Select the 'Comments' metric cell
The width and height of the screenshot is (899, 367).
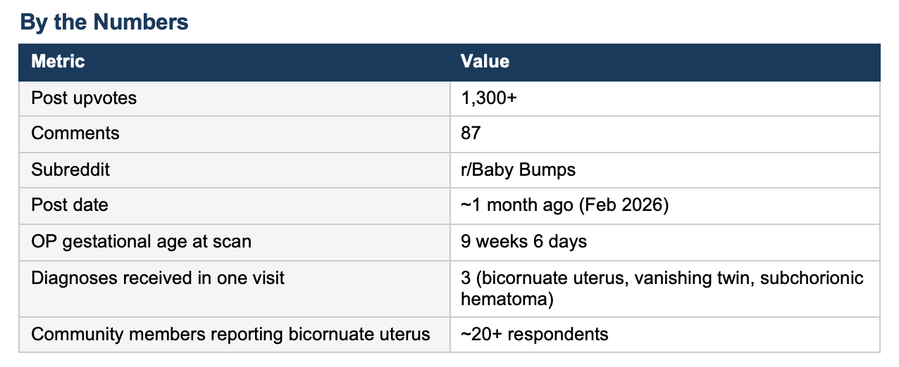coord(235,134)
